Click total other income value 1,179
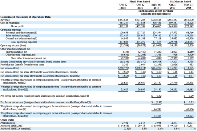Viewport: 197px width, 131px height. click(x=191, y=58)
